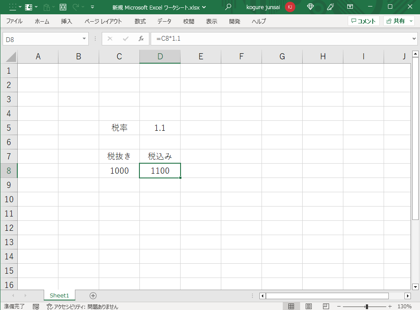This screenshot has height=310, width=420.
Task: Switch to Page Layout view icon
Action: [309, 306]
